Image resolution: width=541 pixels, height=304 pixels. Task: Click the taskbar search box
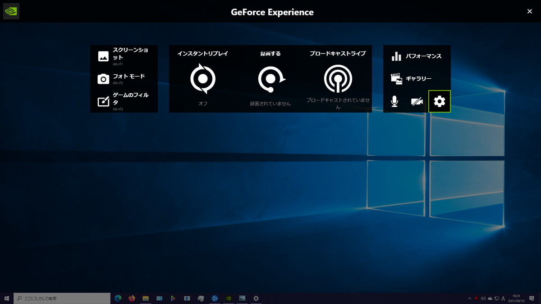point(62,298)
